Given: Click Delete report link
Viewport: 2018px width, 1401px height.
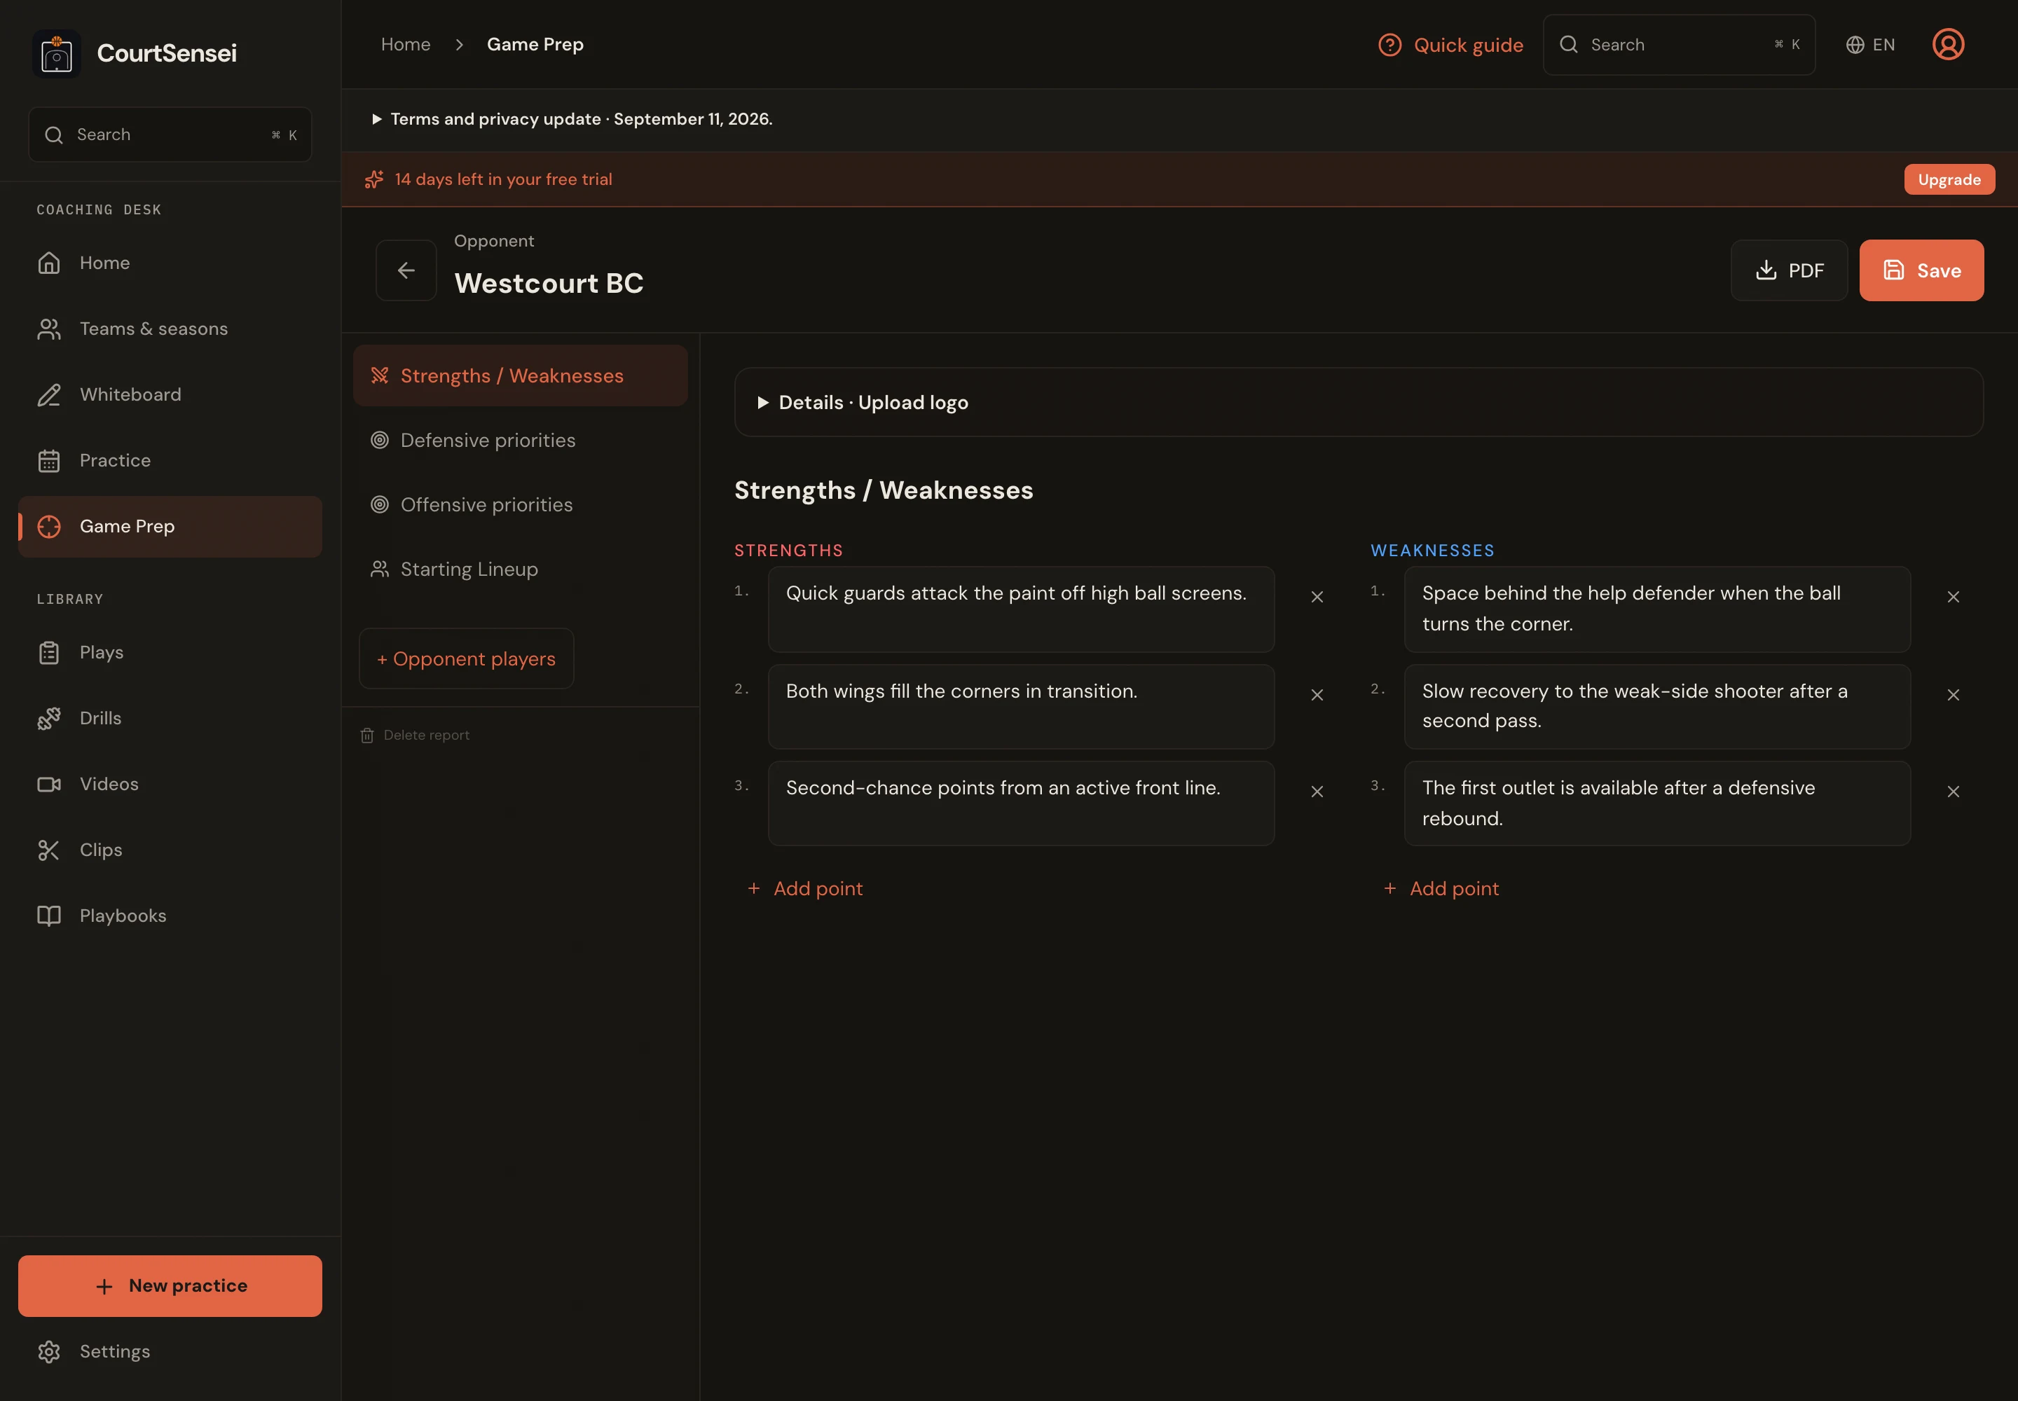Looking at the screenshot, I should point(416,736).
